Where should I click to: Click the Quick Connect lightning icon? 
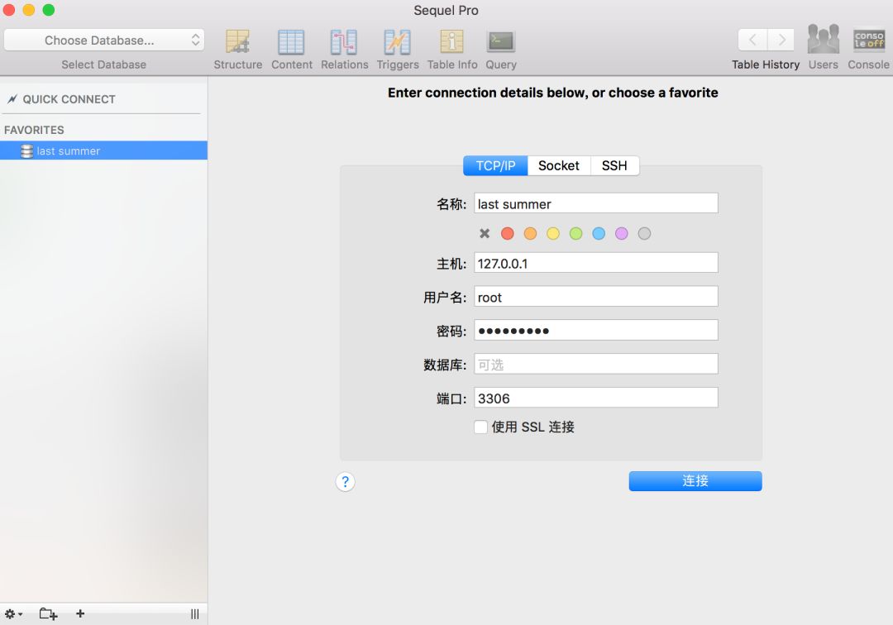12,99
